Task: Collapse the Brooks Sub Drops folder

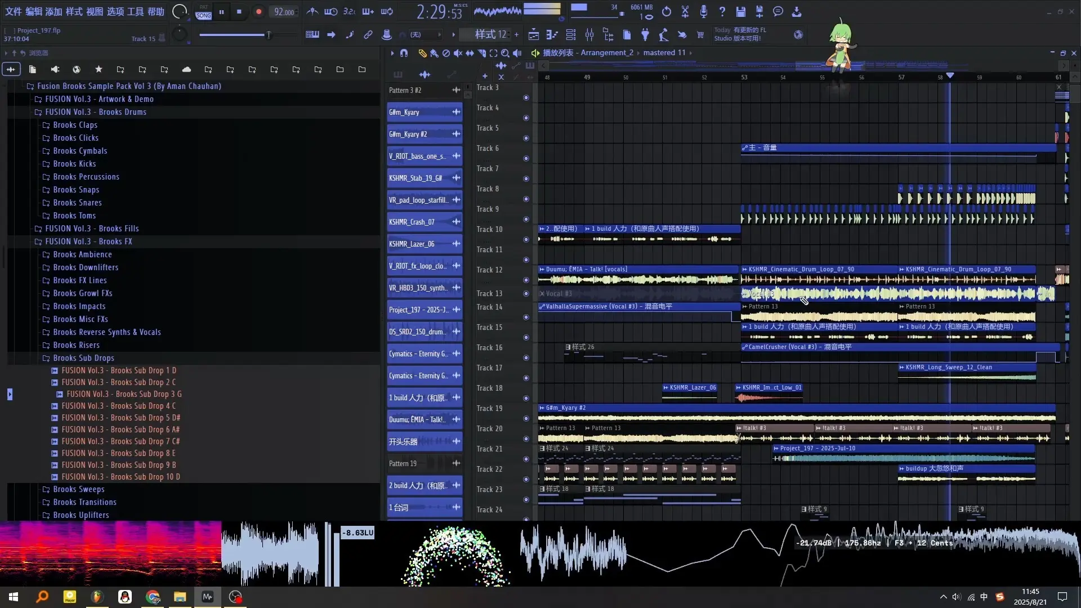Action: (x=83, y=358)
